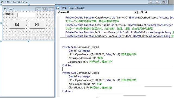174x98 pixels.
Task: Restore the 工程1 - Form1 (Form) window
Action: tap(157, 2)
